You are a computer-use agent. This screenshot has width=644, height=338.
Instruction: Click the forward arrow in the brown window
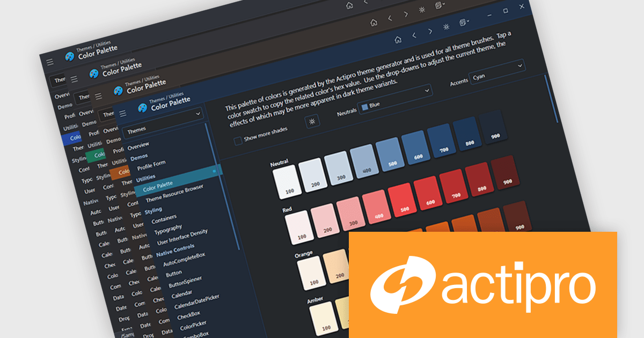click(x=406, y=14)
